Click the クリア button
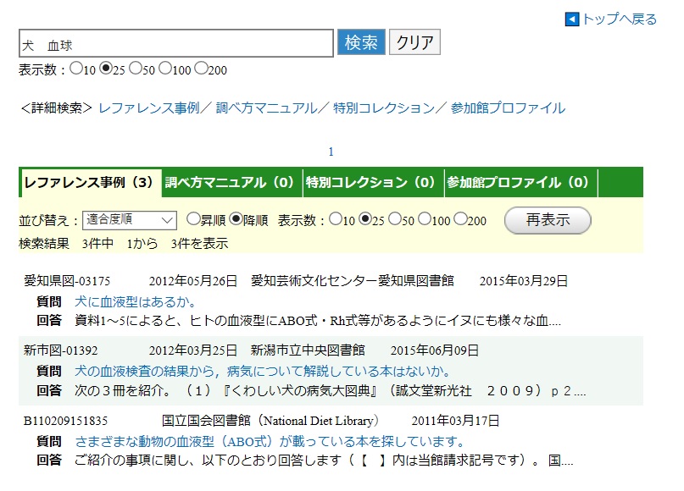684x491 pixels. pyautogui.click(x=414, y=42)
